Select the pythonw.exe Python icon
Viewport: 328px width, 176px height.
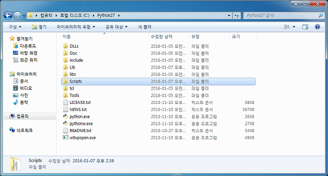[66, 123]
